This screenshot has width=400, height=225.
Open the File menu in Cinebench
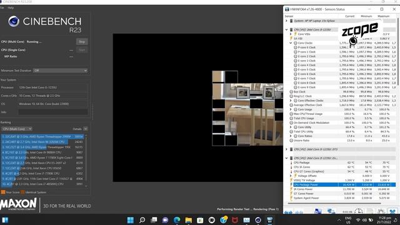(x=2, y=8)
